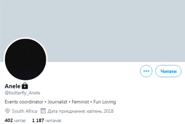Click the word читачів next to 1 187
Image resolution: width=185 pixels, height=124 pixels.
[53, 121]
